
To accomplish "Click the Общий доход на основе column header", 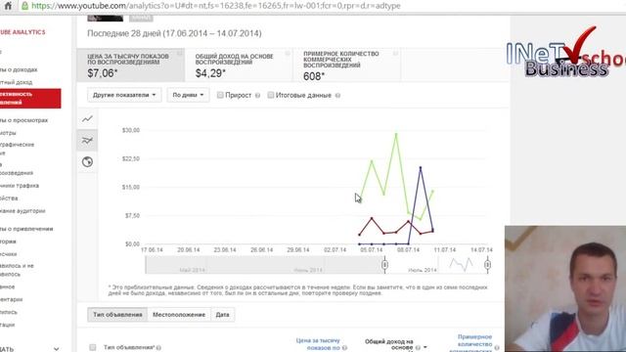I will [x=389, y=344].
